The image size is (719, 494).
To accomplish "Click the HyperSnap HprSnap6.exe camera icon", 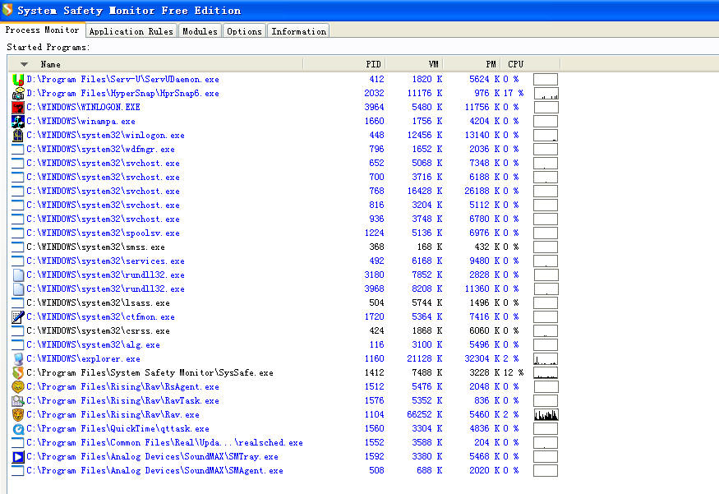I will pyautogui.click(x=18, y=94).
